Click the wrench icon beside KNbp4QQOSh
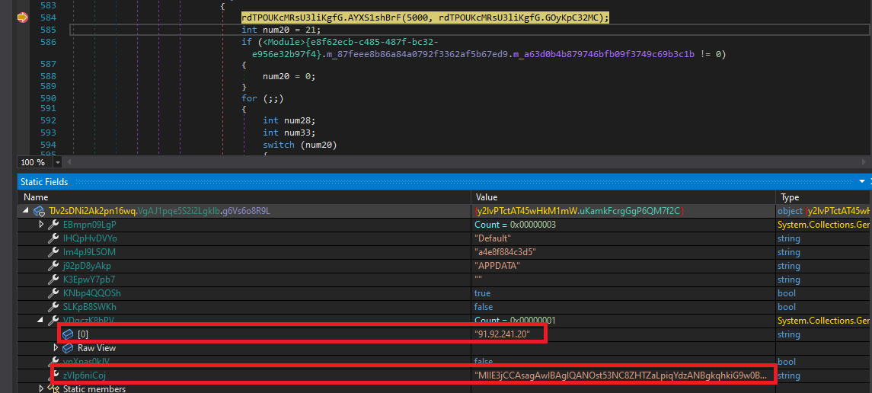The height and width of the screenshot is (393, 872). tap(53, 293)
